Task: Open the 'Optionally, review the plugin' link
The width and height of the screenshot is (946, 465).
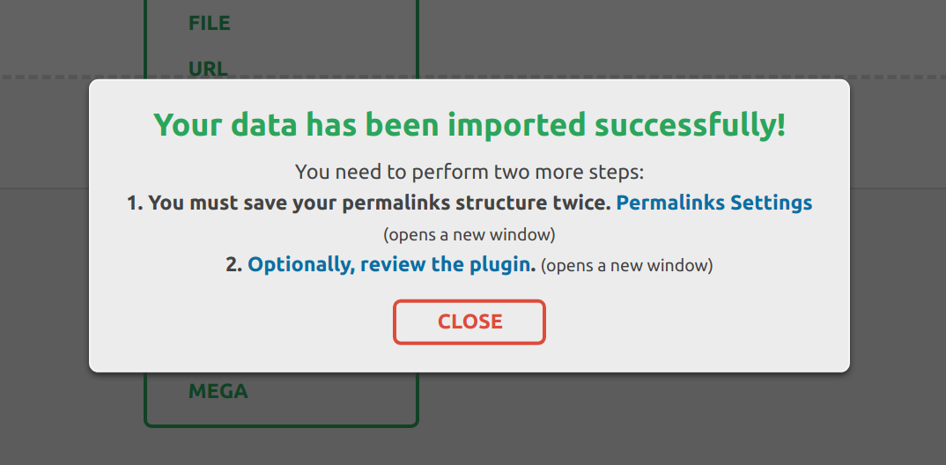Action: (391, 264)
